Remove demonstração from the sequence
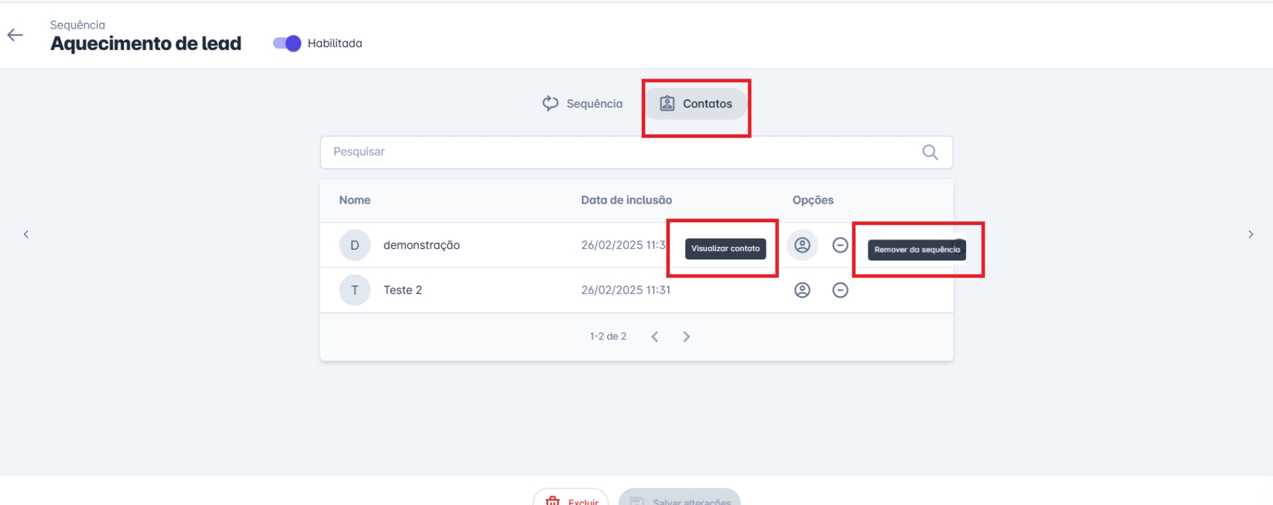The height and width of the screenshot is (505, 1273). (840, 246)
